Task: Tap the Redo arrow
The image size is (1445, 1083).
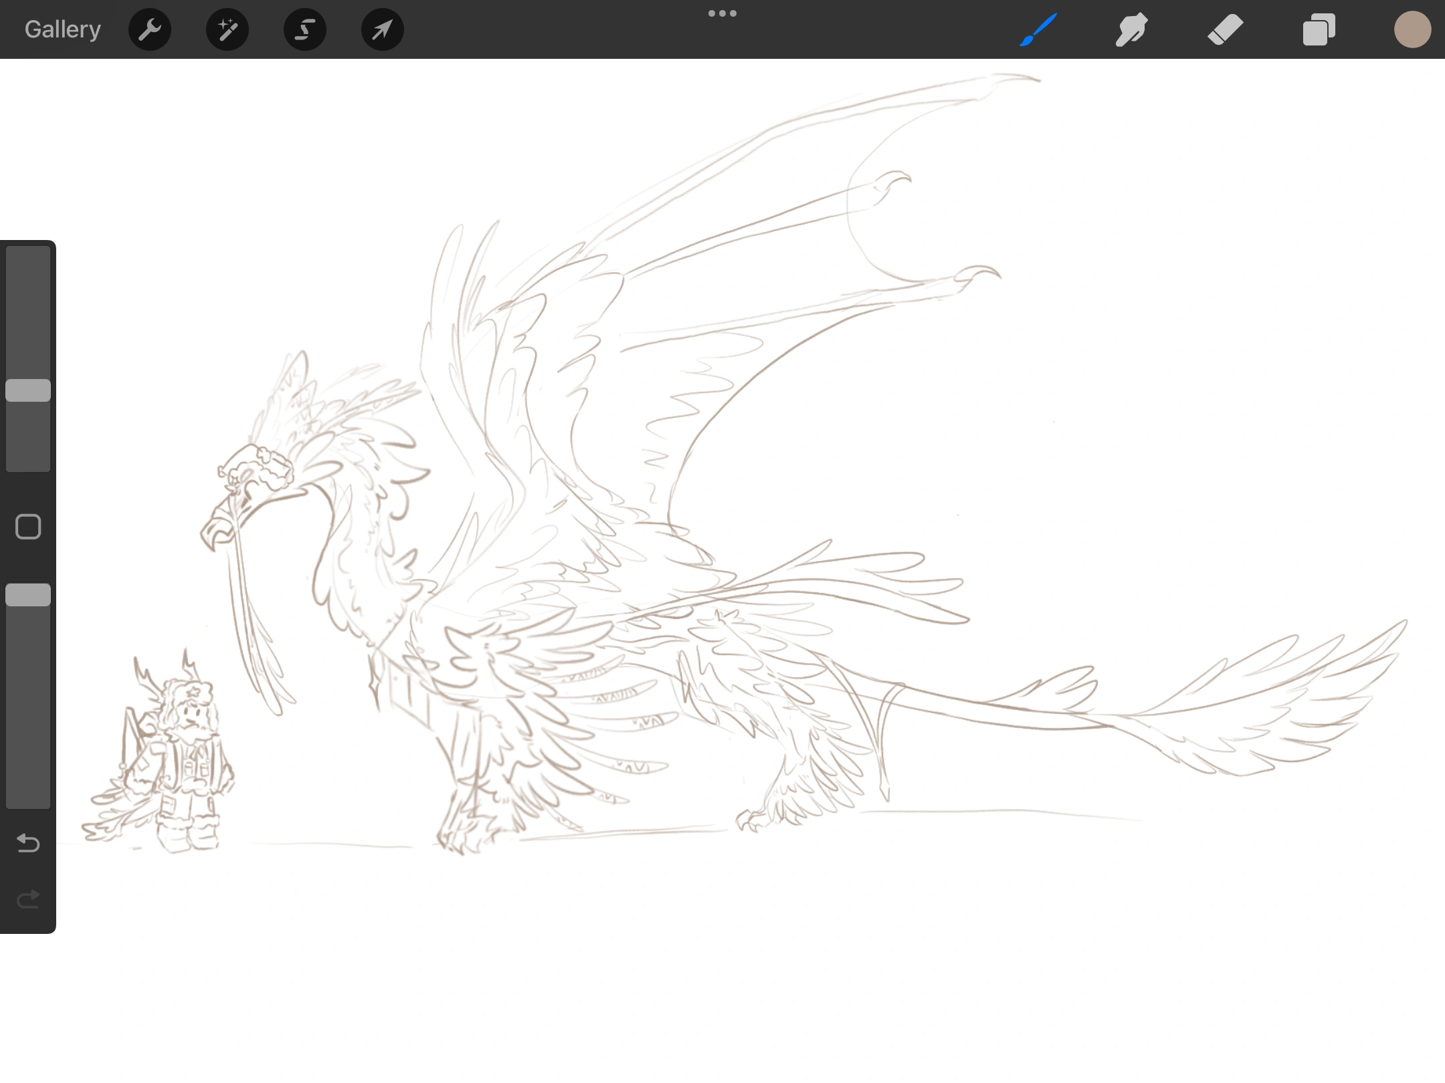Action: (x=27, y=899)
